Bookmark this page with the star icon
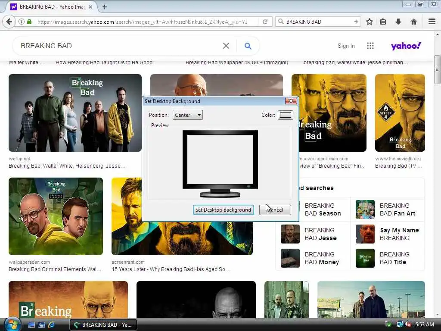Screen dimensions: 441x331 370,22
